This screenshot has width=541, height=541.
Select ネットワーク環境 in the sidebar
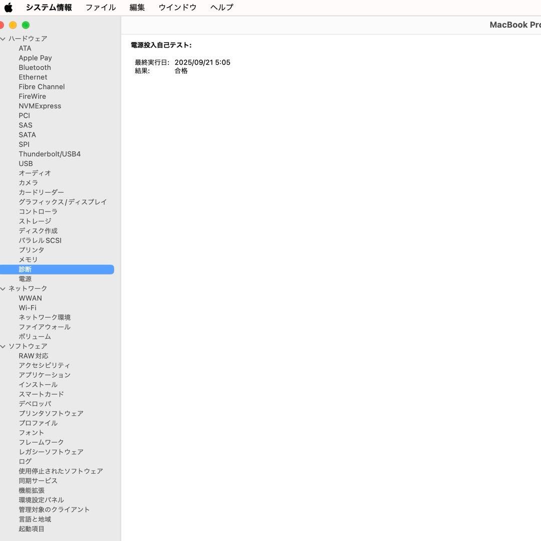45,318
